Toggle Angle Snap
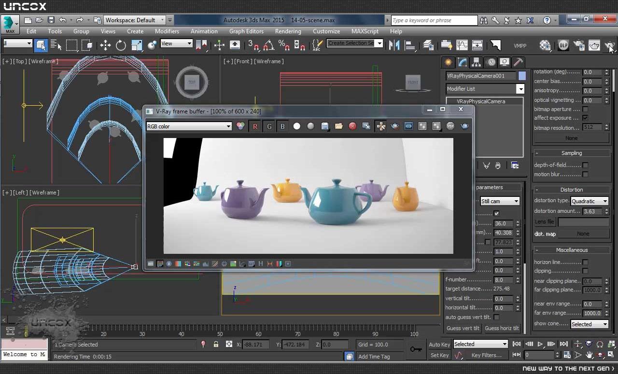 [269, 45]
